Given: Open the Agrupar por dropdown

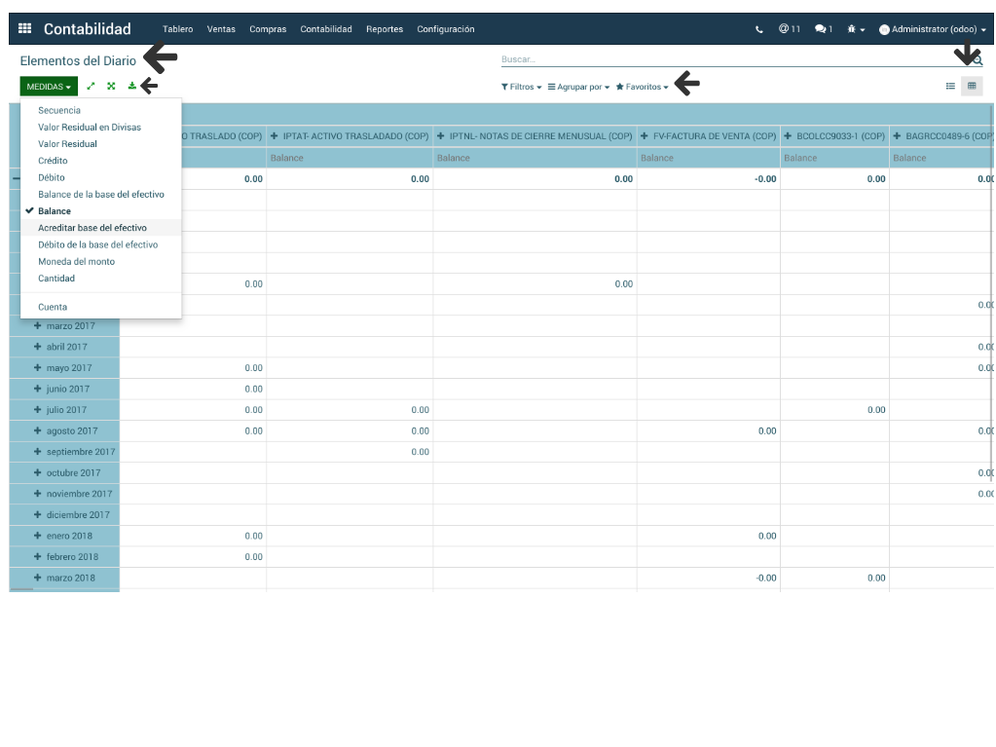Looking at the screenshot, I should (578, 87).
